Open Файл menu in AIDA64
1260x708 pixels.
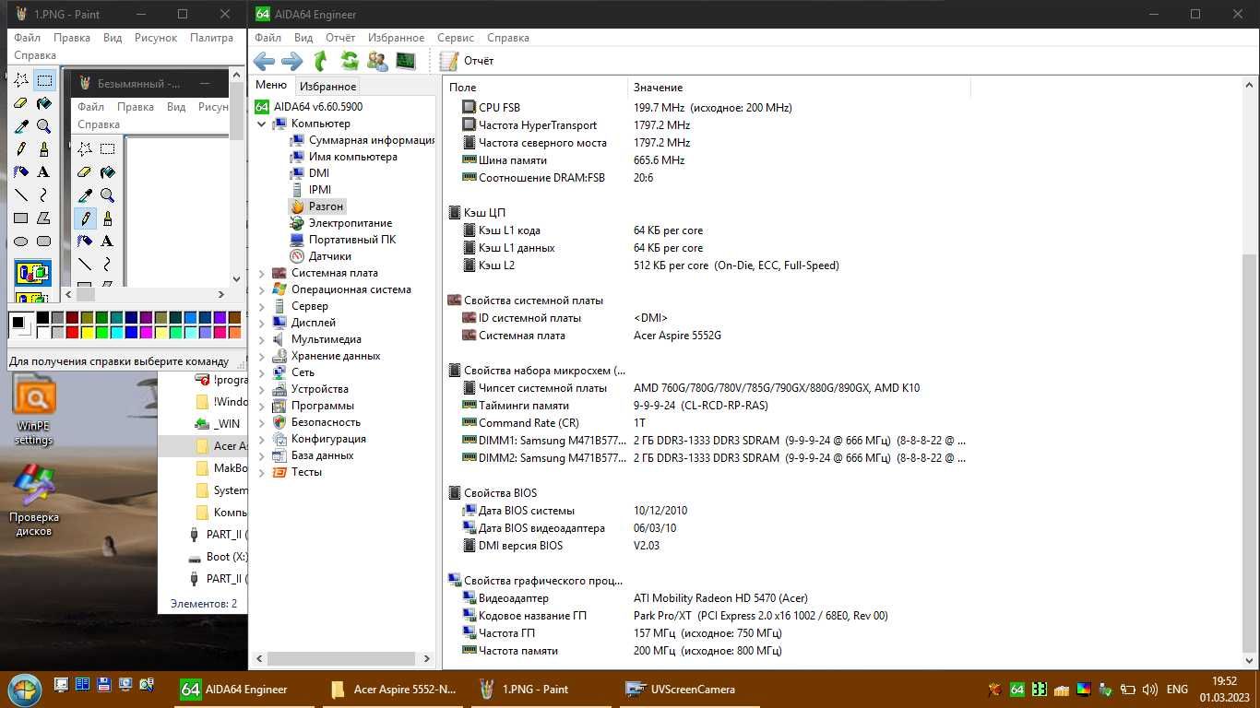coord(267,38)
